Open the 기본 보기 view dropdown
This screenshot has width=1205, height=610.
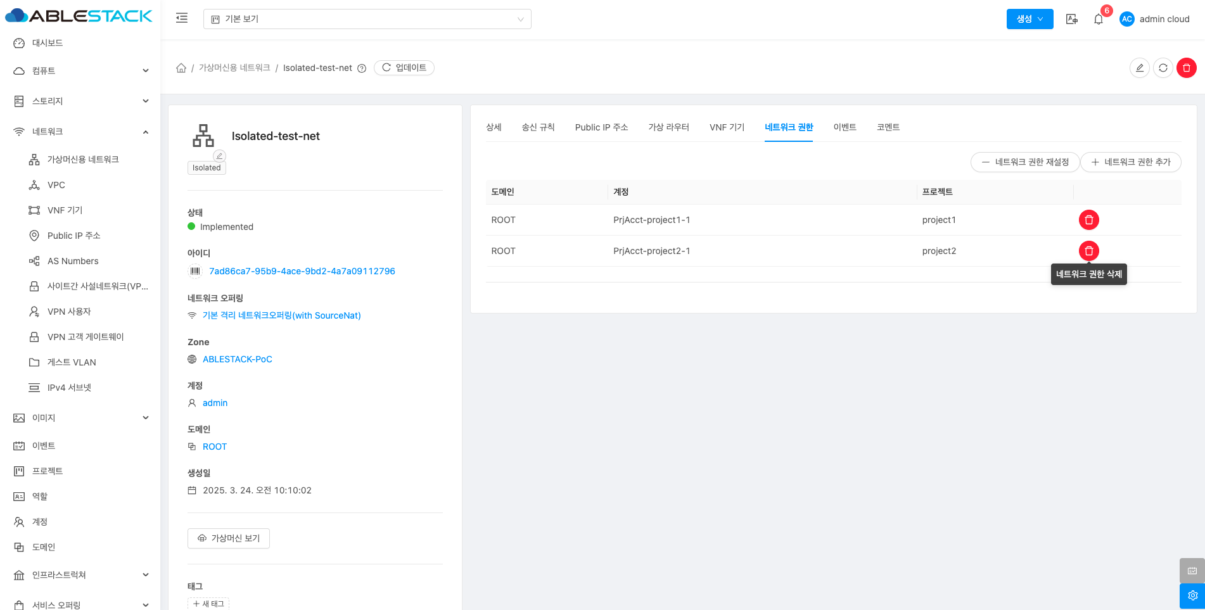click(367, 19)
